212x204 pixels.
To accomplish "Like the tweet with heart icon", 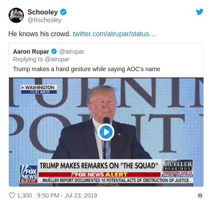I will [12, 195].
